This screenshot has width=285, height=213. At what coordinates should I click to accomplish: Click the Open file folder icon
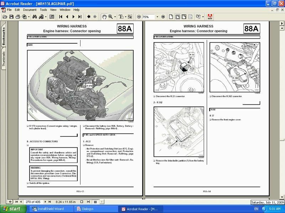point(5,17)
